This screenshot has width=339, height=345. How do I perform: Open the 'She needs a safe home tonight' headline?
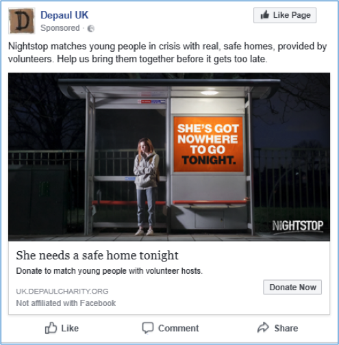click(97, 255)
